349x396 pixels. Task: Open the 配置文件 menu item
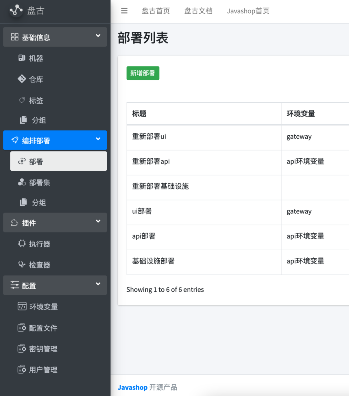58,328
